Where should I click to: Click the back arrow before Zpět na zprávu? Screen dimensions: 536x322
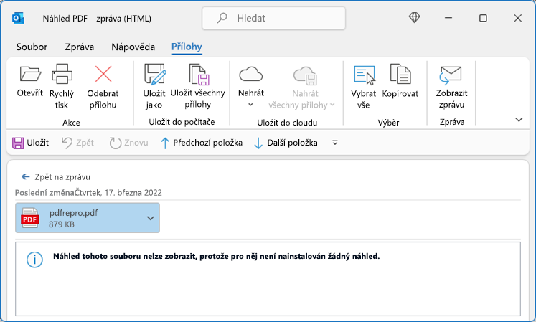tap(26, 176)
